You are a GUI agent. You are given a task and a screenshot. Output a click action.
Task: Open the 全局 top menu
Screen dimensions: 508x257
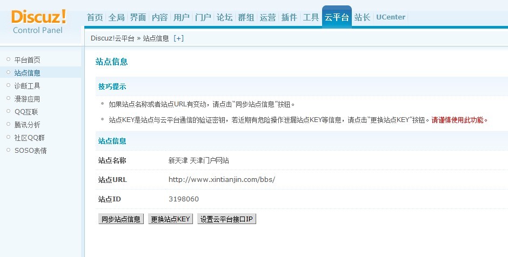(117, 17)
